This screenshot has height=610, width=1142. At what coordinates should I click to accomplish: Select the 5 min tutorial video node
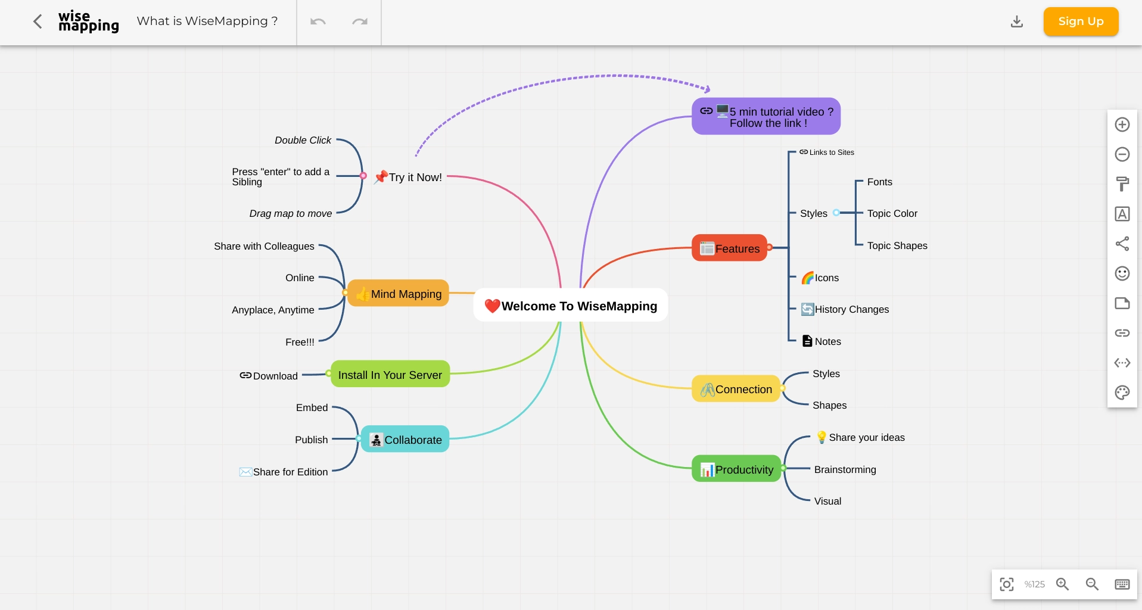click(766, 116)
